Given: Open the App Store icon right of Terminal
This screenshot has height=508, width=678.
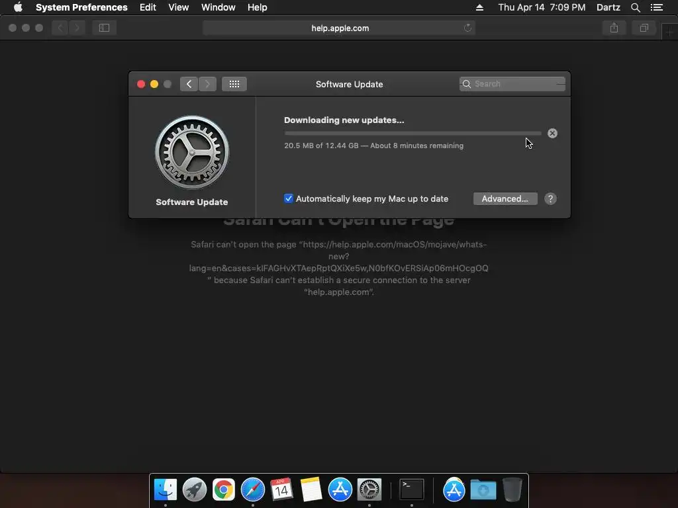Looking at the screenshot, I should (x=454, y=489).
